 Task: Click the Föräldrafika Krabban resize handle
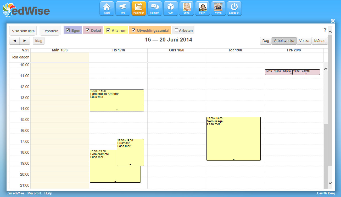tap(117, 110)
